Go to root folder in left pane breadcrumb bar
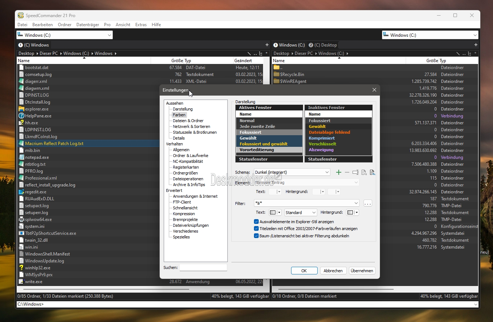This screenshot has height=322, width=493. tap(249, 53)
